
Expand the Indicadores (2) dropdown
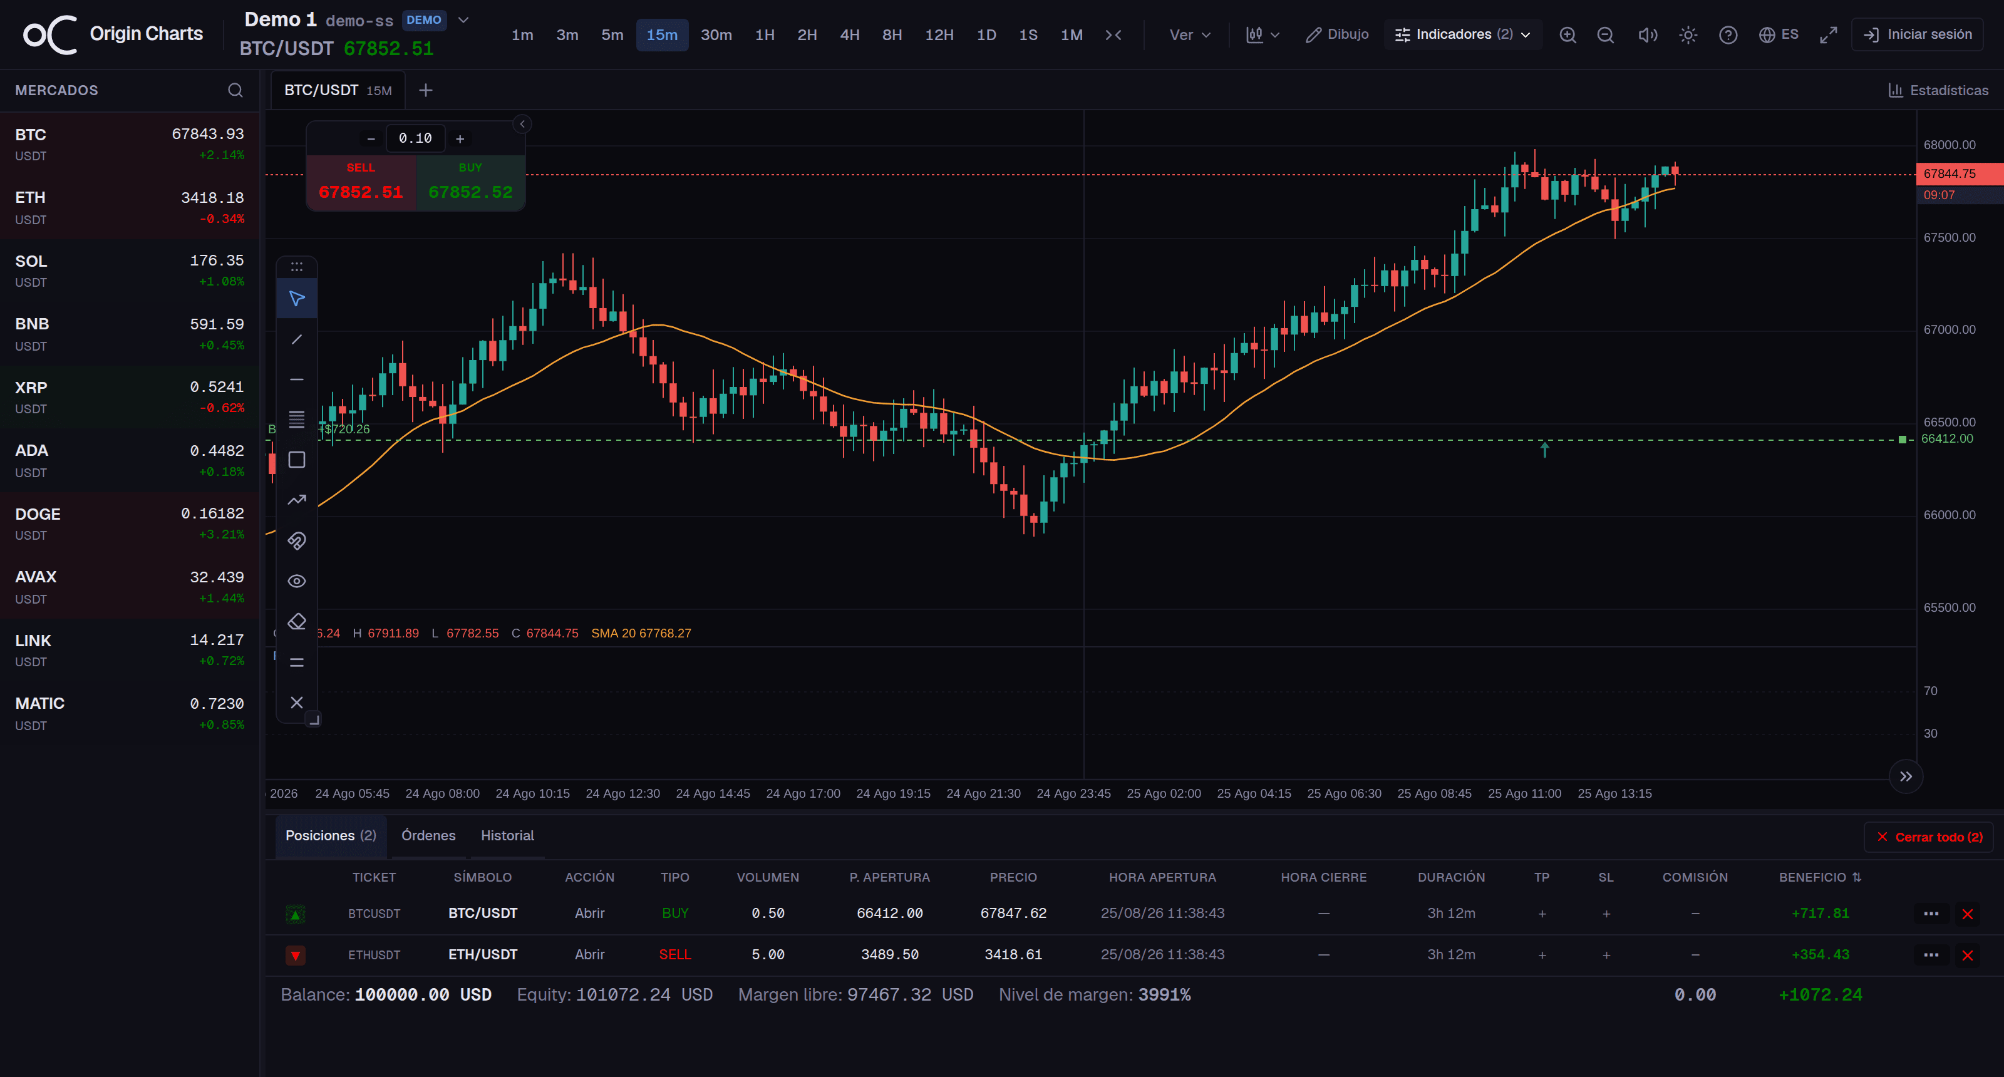click(x=1462, y=35)
